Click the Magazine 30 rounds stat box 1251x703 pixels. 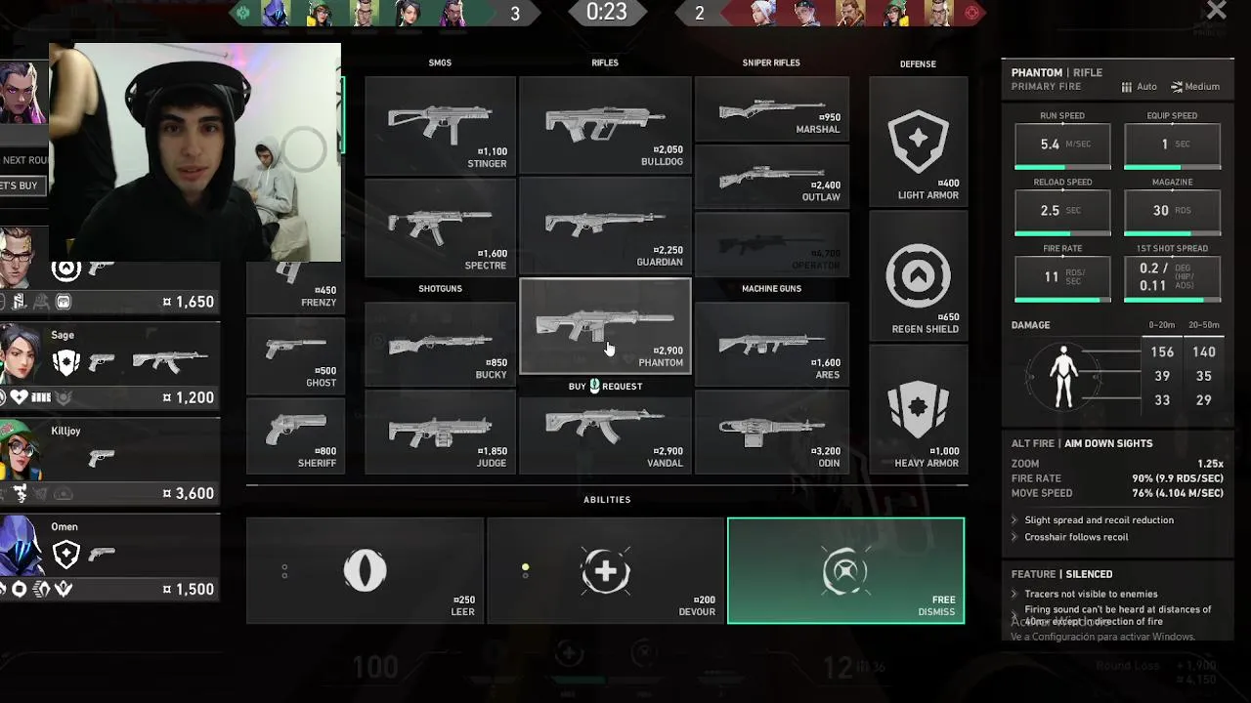[1172, 212]
